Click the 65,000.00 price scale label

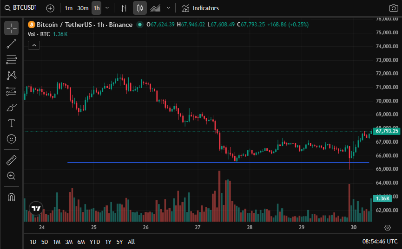pyautogui.click(x=387, y=169)
